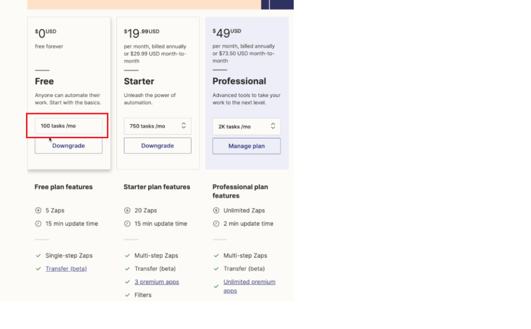Click the Single-step Zaps text
The width and height of the screenshot is (531, 329).
[69, 255]
